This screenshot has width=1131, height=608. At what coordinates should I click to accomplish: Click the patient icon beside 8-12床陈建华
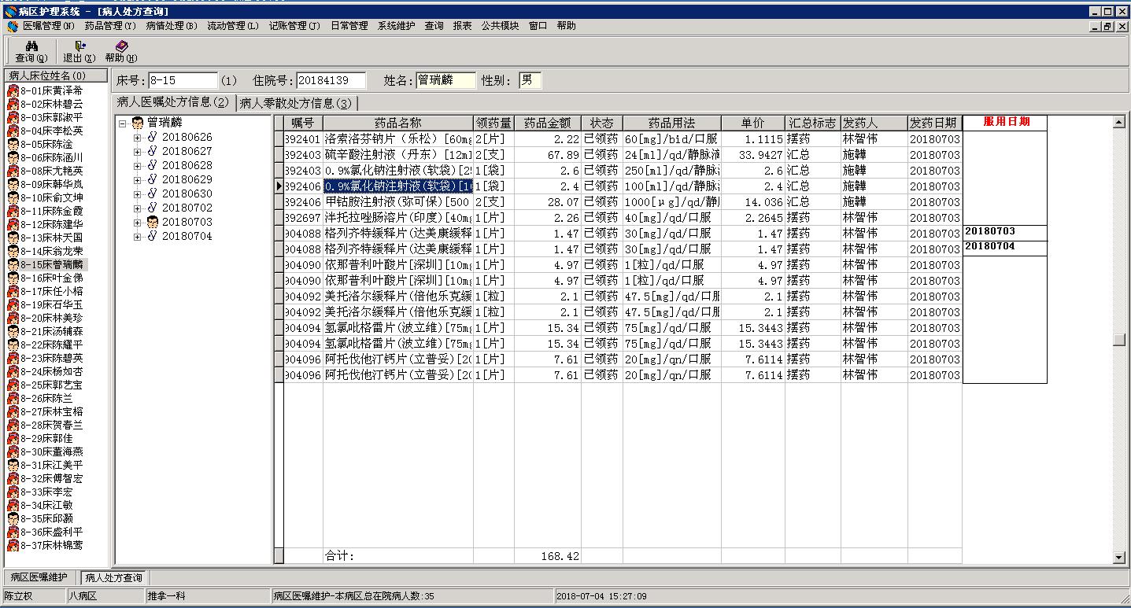[13, 224]
